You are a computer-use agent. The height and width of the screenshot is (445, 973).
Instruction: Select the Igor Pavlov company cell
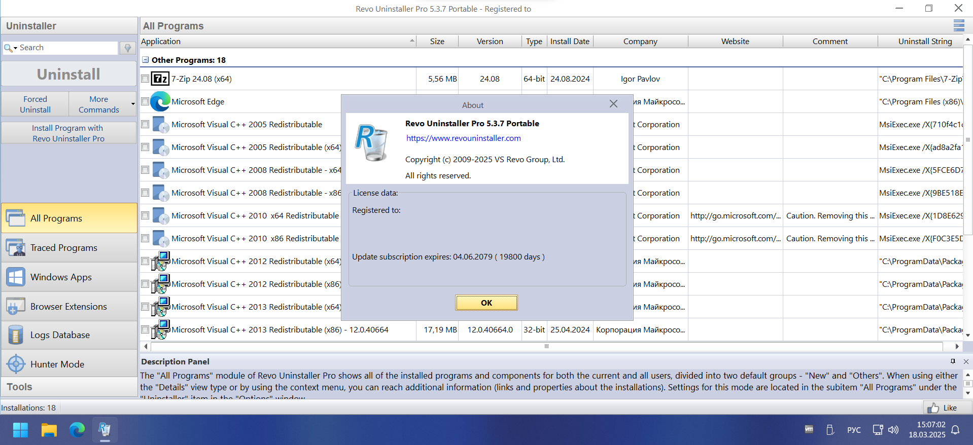click(641, 79)
